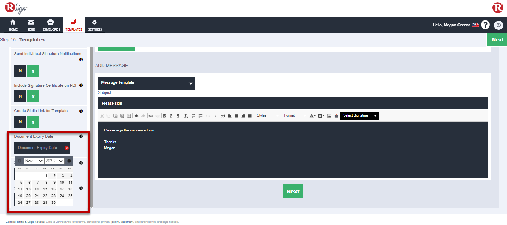Insert a numbered list
This screenshot has width=507, height=225.
[x=193, y=115]
